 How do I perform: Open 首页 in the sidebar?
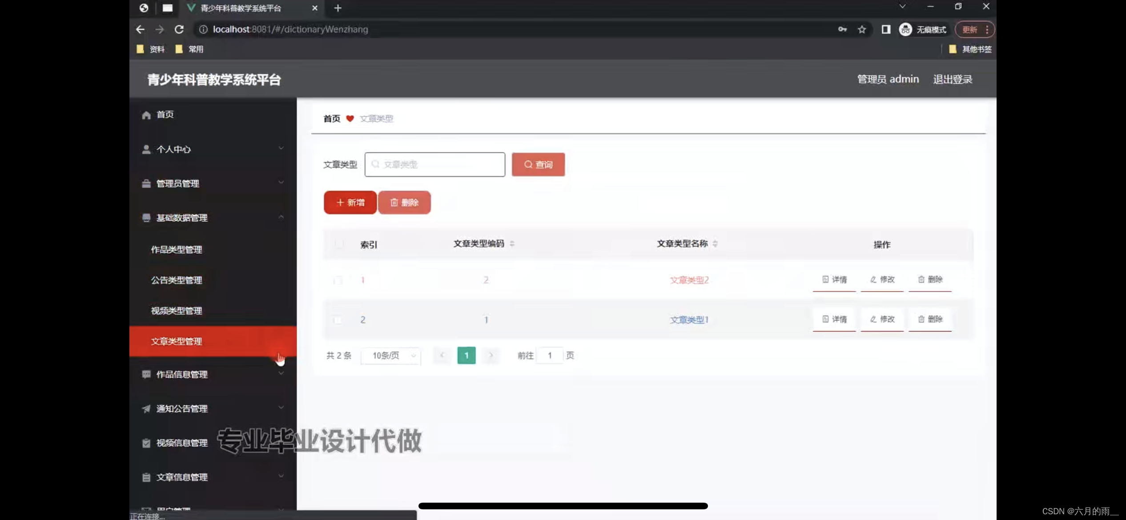coord(213,115)
